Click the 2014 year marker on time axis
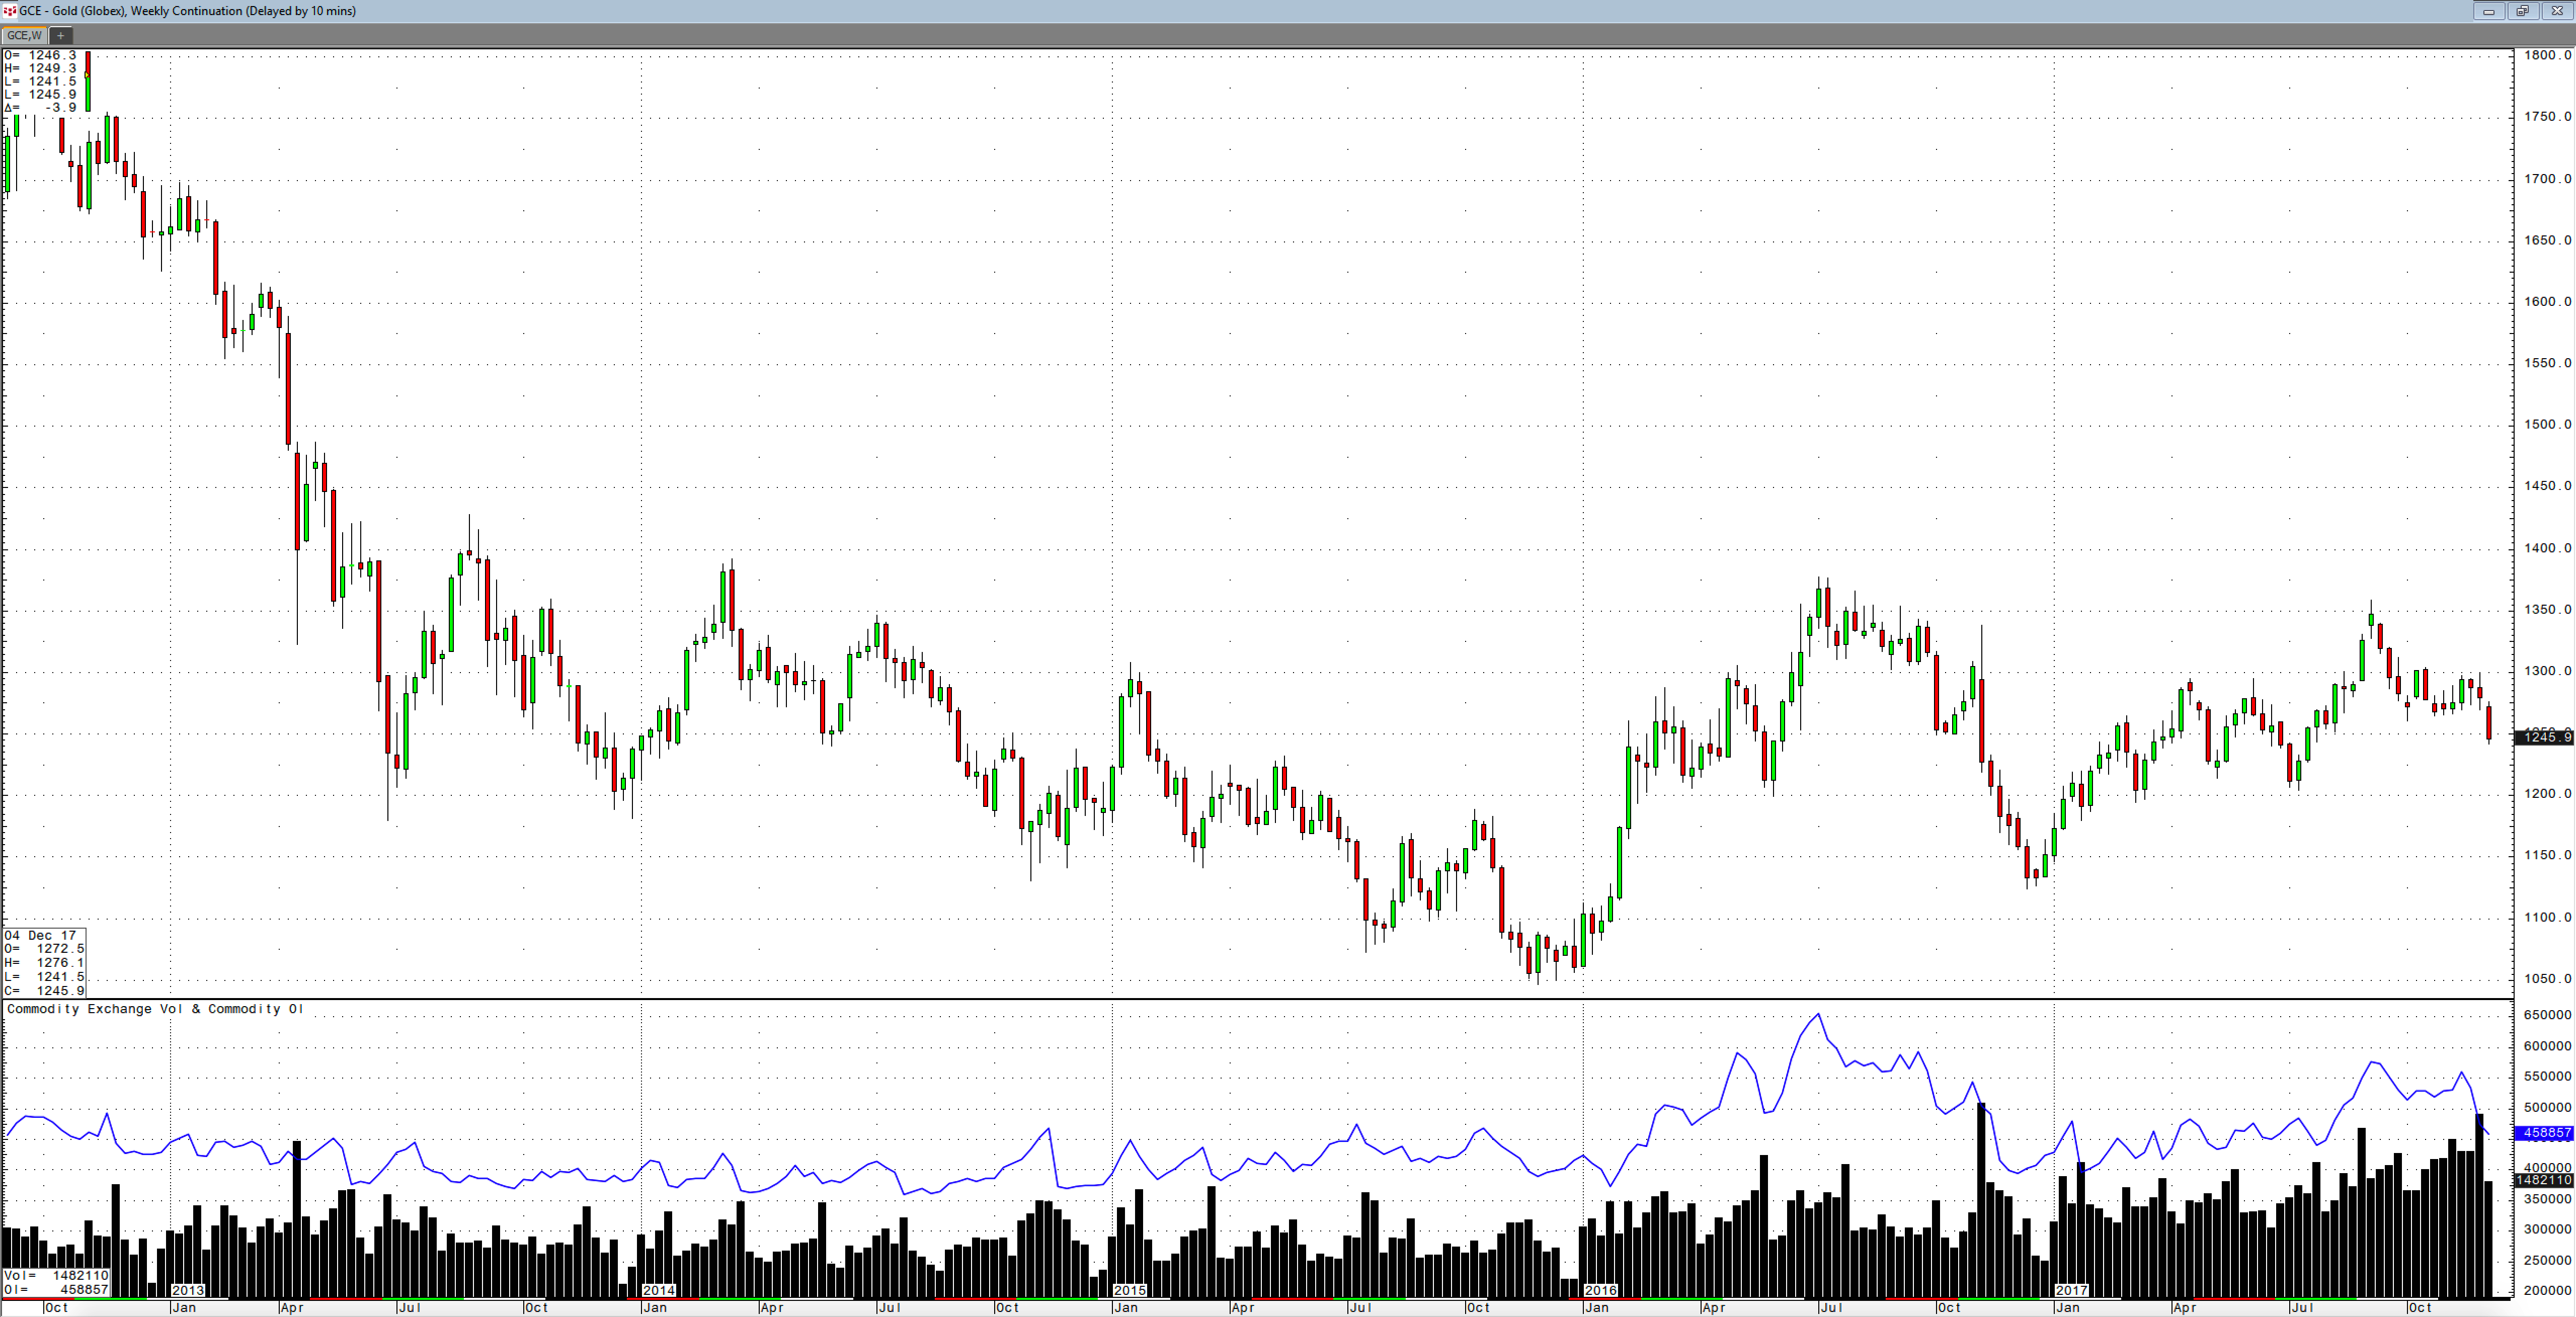 658,1290
